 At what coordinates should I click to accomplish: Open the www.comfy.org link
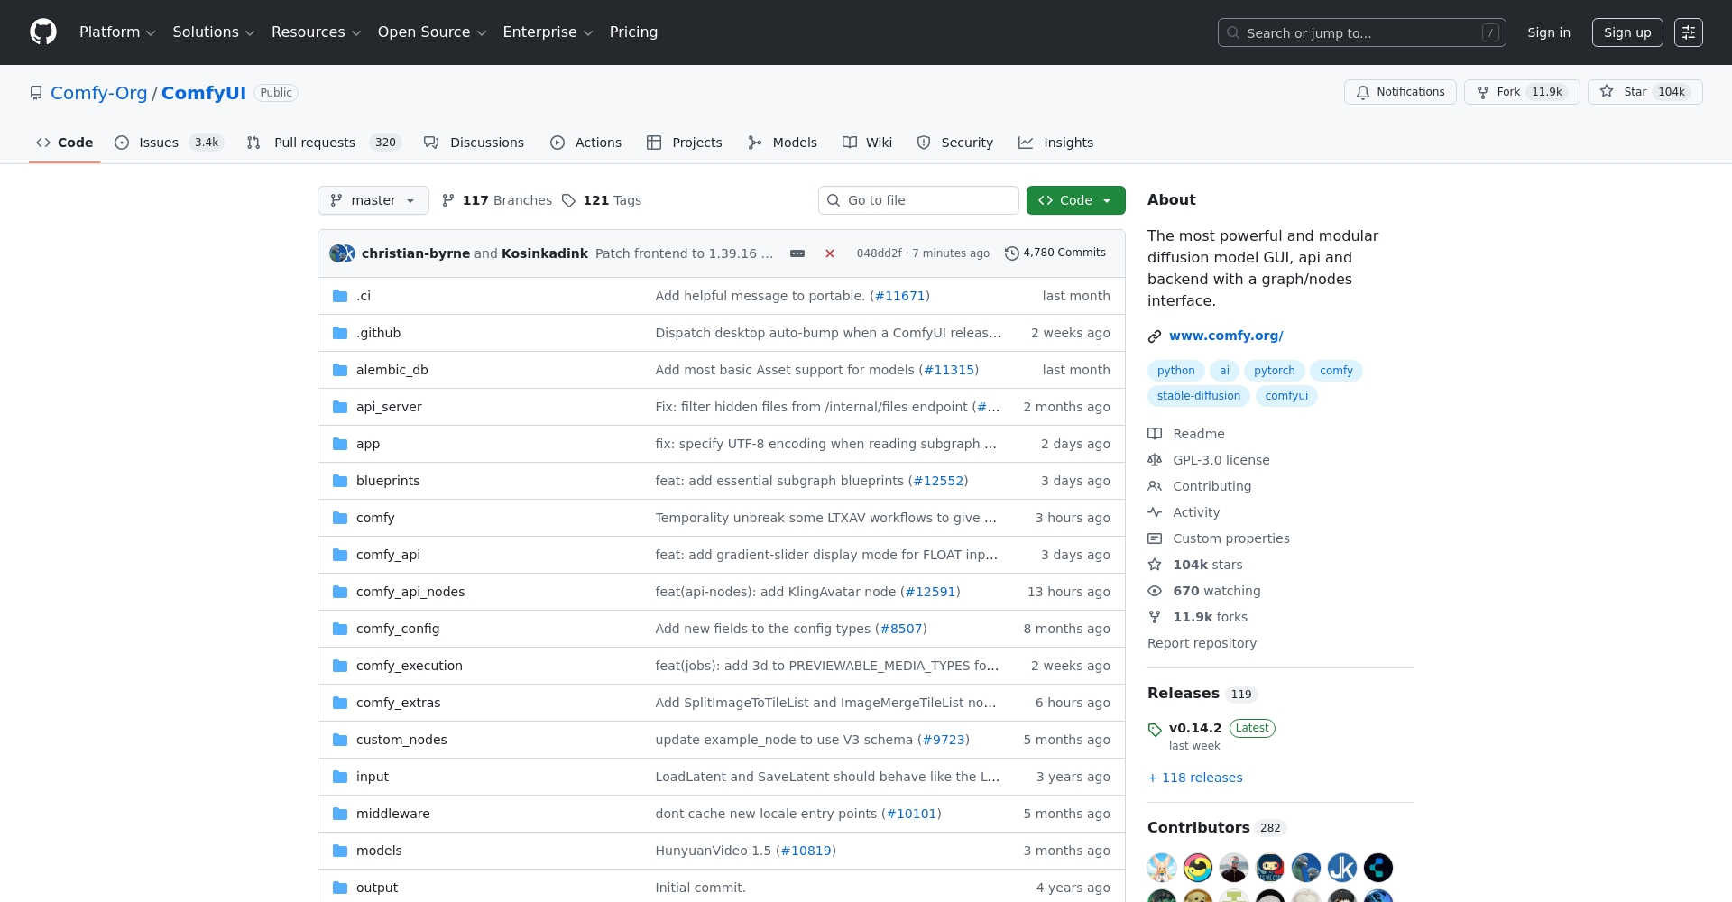[1226, 336]
